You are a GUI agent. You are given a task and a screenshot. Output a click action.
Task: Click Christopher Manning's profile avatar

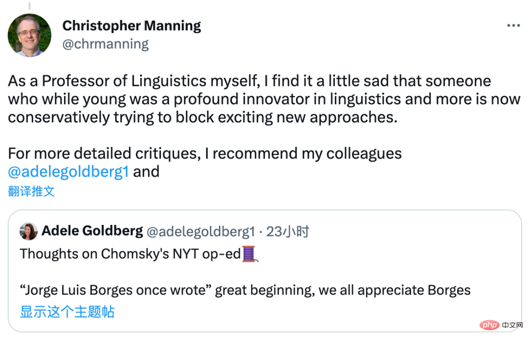29,35
